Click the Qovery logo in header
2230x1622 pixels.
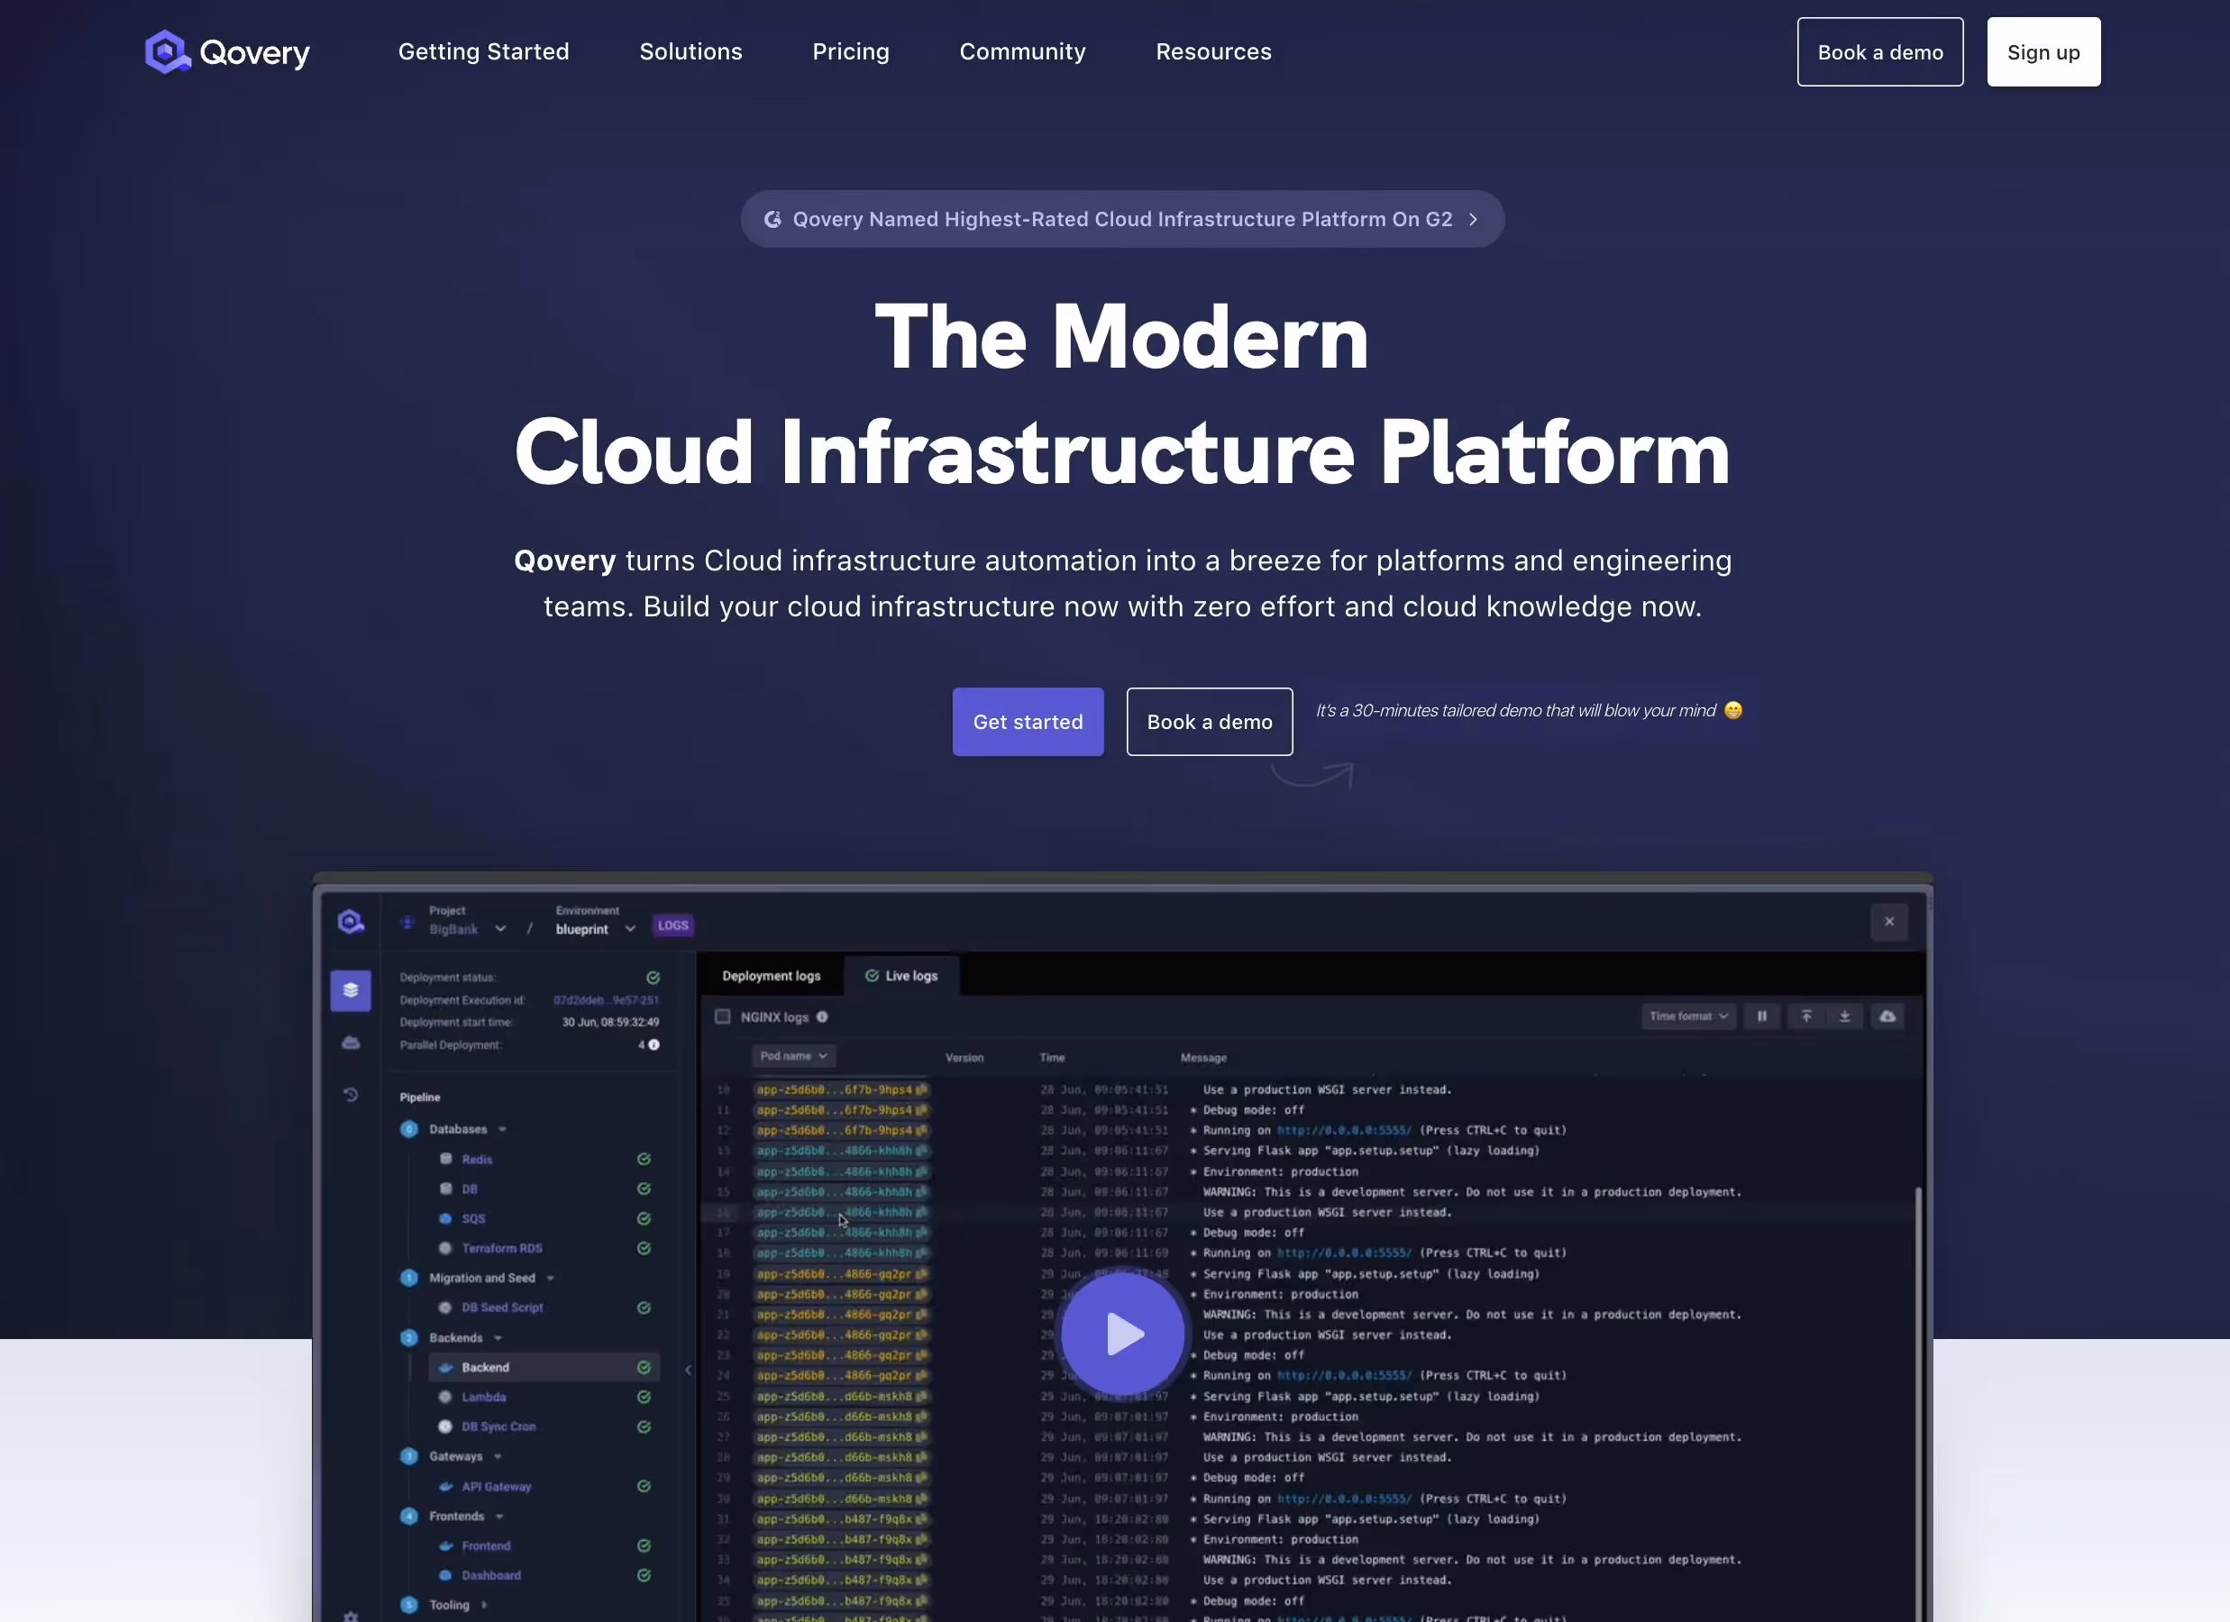[x=227, y=51]
